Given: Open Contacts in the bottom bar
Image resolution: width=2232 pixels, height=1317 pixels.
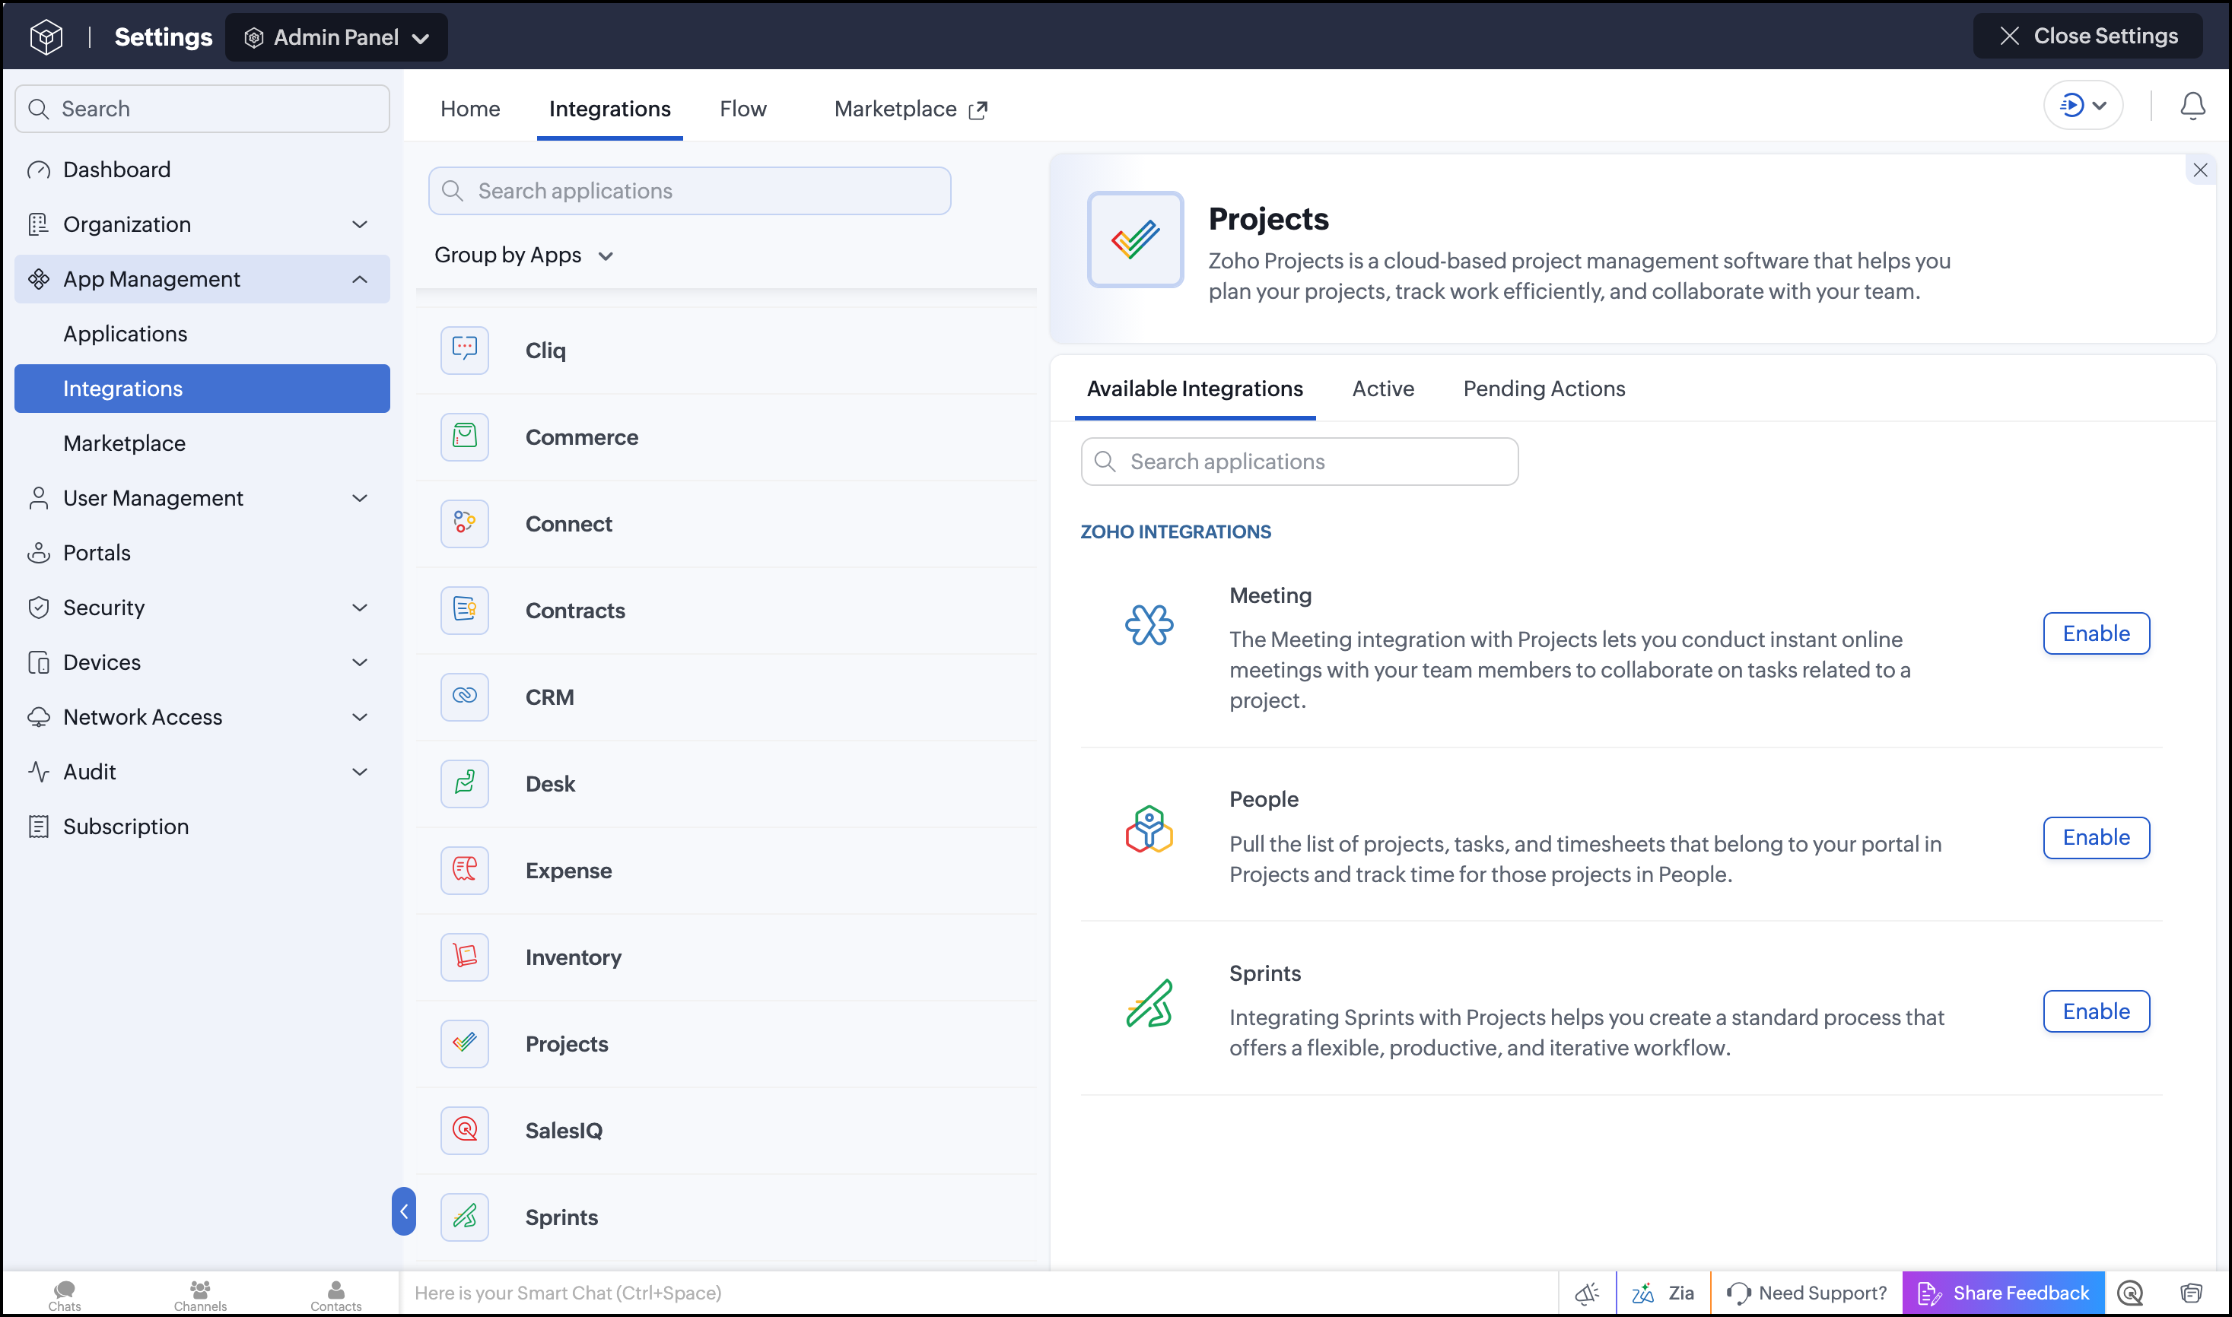Looking at the screenshot, I should pos(335,1295).
